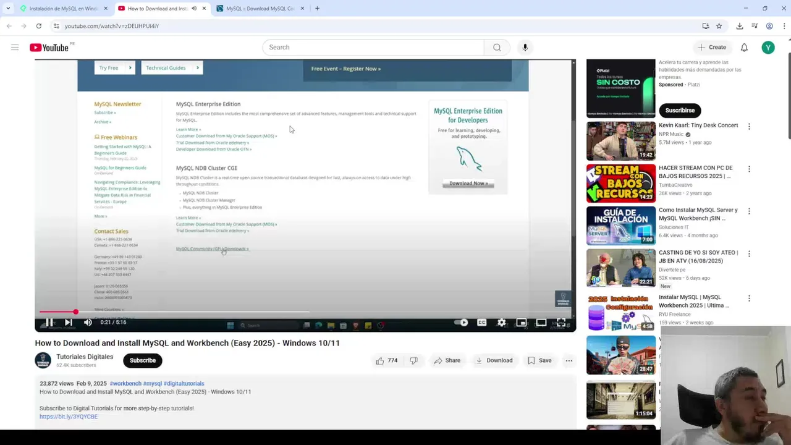Pause the video playback
The image size is (791, 445).
tap(49, 322)
